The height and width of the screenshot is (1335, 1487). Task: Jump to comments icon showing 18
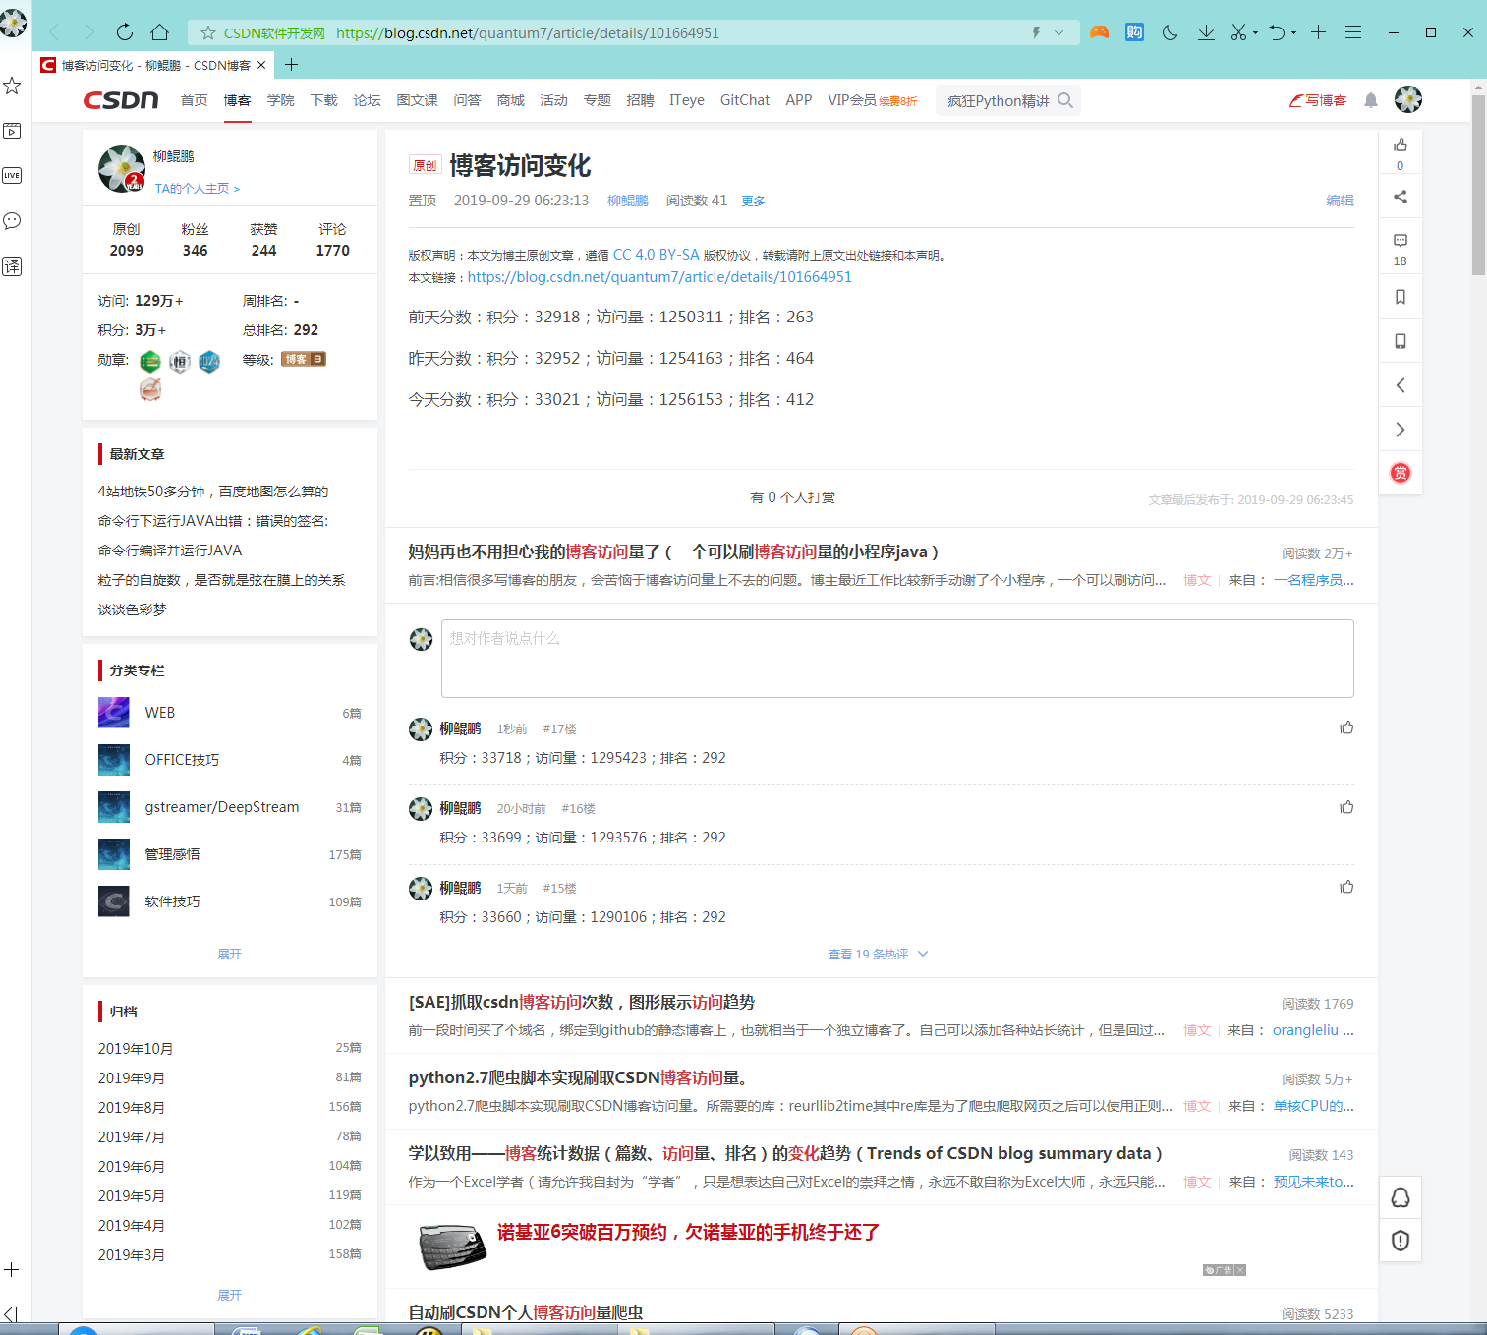pyautogui.click(x=1401, y=241)
